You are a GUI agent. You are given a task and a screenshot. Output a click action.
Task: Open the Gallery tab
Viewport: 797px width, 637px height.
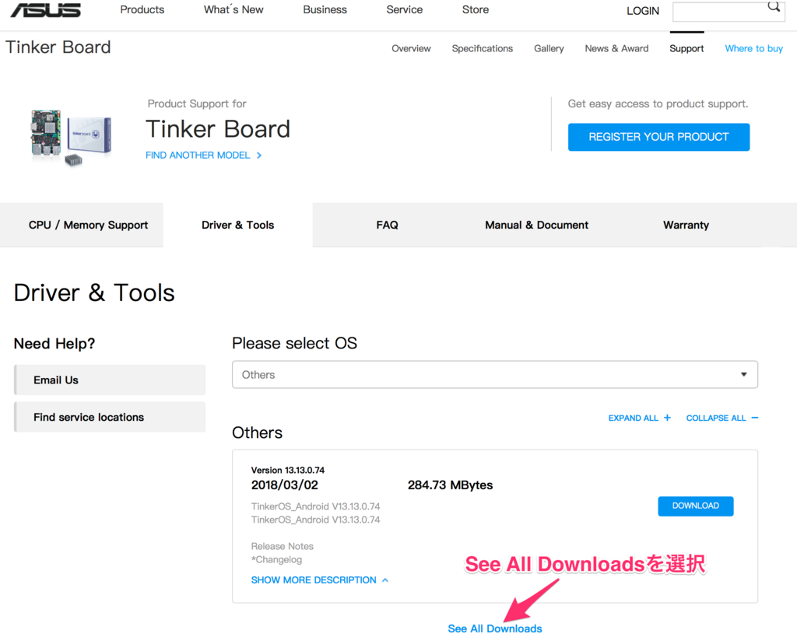549,48
